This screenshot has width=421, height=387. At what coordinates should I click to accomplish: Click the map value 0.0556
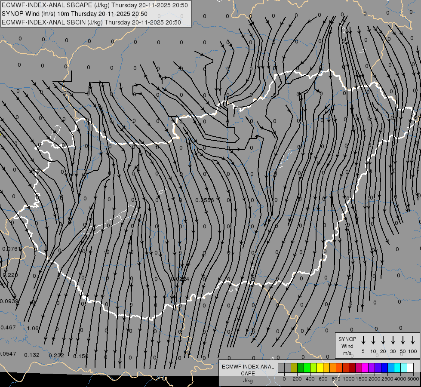tap(205, 200)
